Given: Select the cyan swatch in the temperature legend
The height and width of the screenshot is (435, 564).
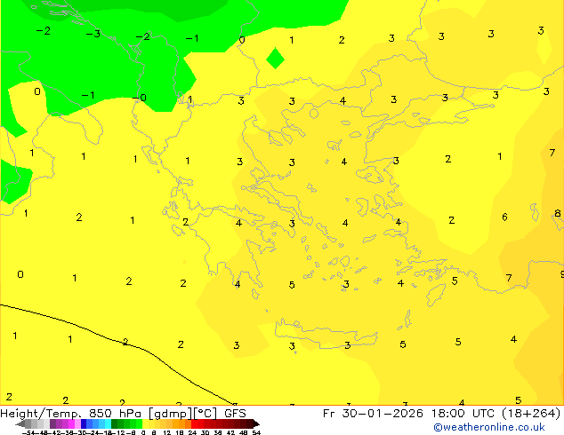Looking at the screenshot, I should (108, 424).
